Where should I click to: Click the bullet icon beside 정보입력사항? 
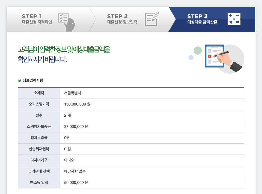(x=19, y=81)
